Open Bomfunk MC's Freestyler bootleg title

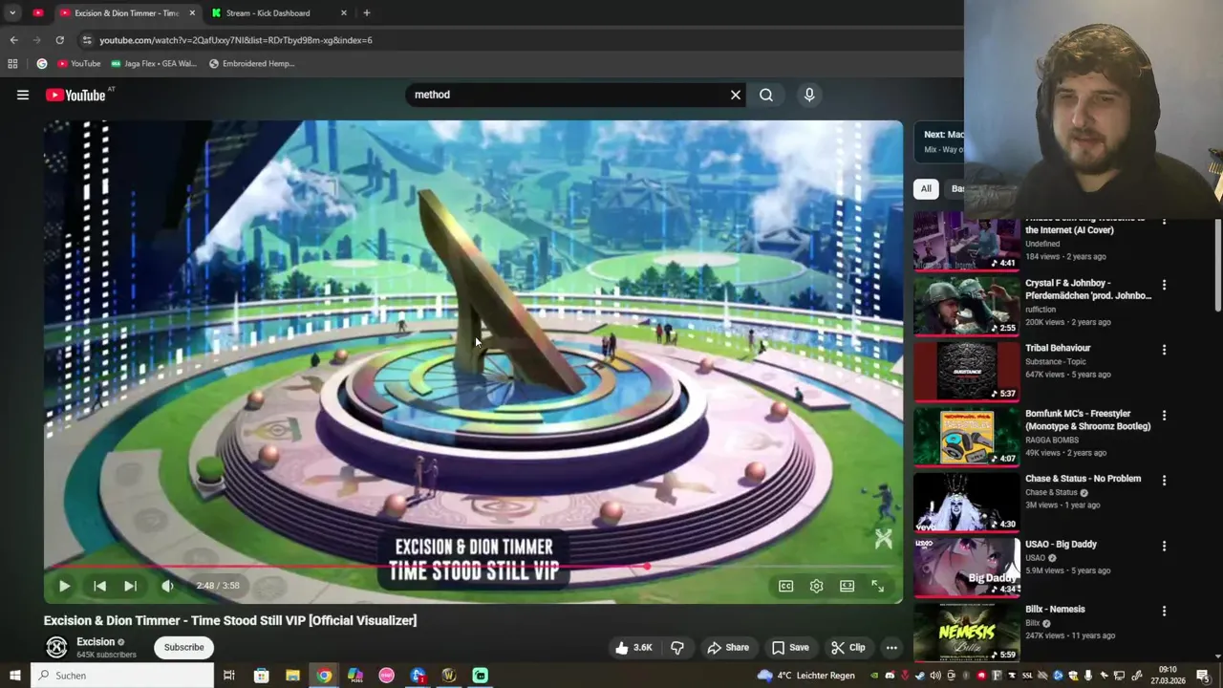[x=1088, y=419]
